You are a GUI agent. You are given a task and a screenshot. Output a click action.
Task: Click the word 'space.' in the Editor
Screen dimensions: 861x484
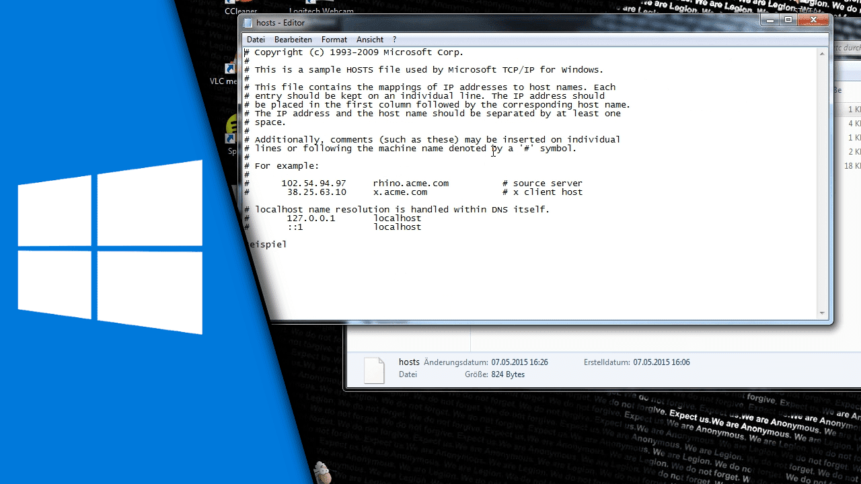click(270, 122)
